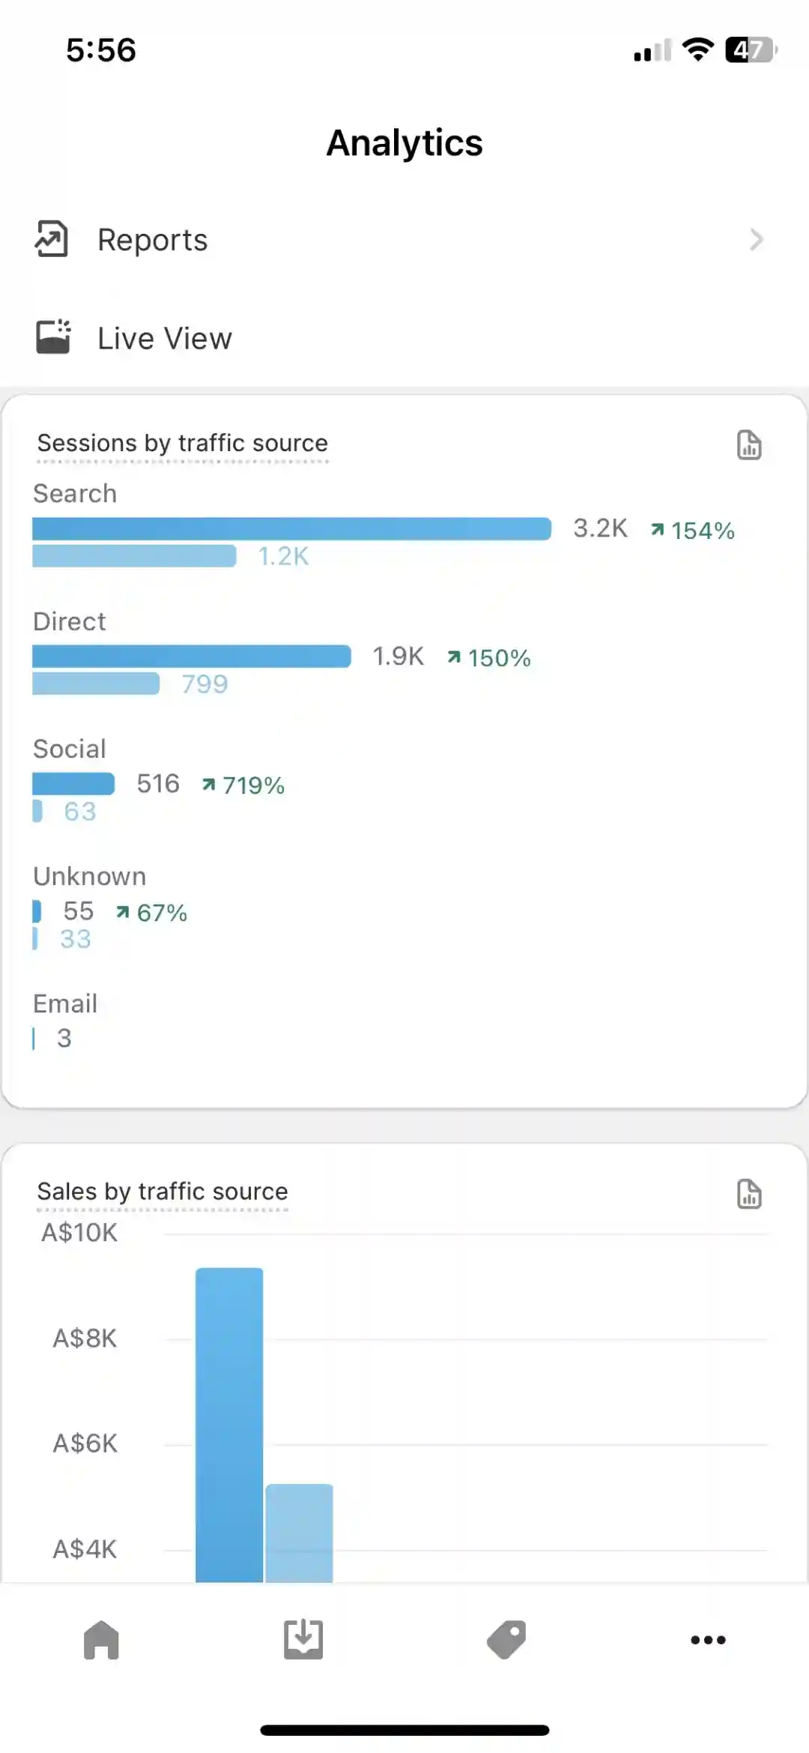This screenshot has width=809, height=1753.
Task: Select the Search sessions 3.2K bar
Action: pos(292,528)
